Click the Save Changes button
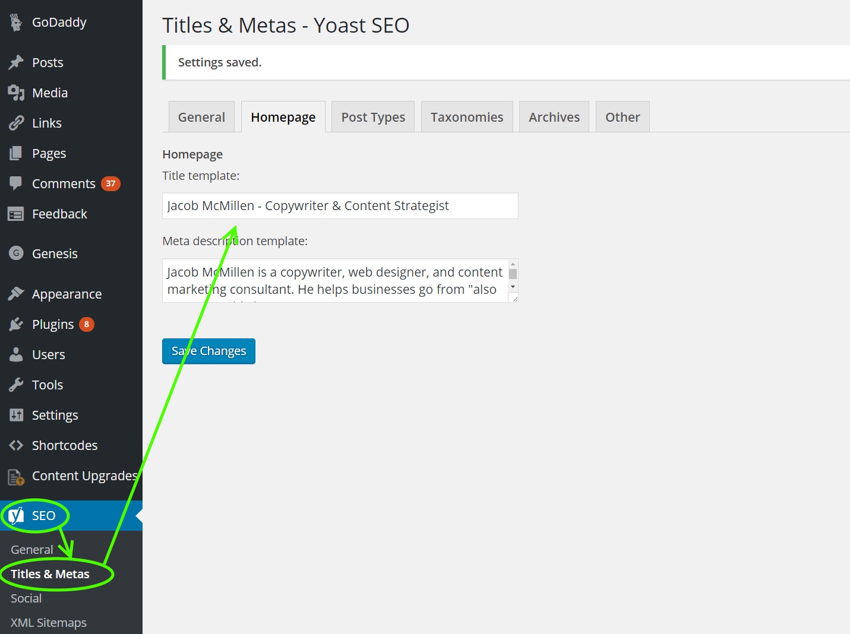 pyautogui.click(x=208, y=351)
